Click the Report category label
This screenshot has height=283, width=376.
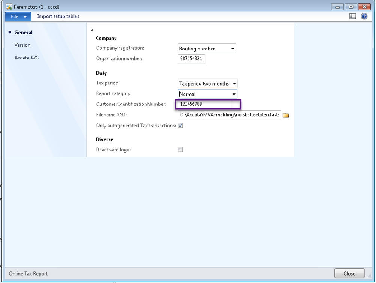click(x=113, y=93)
